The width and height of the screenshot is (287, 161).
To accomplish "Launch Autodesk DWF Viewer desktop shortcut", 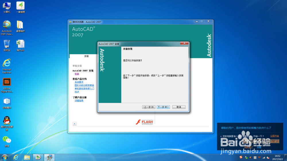I will [7, 28].
